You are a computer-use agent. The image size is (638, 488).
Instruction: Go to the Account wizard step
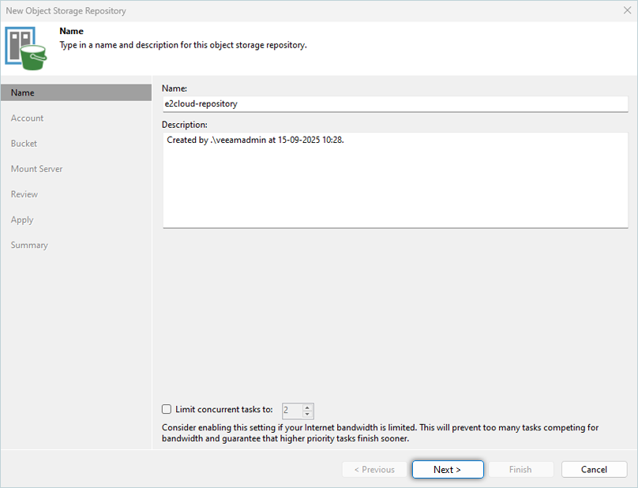[27, 118]
